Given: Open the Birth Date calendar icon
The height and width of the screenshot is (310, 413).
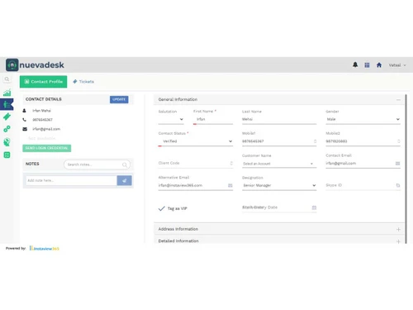Looking at the screenshot, I should coord(314,207).
